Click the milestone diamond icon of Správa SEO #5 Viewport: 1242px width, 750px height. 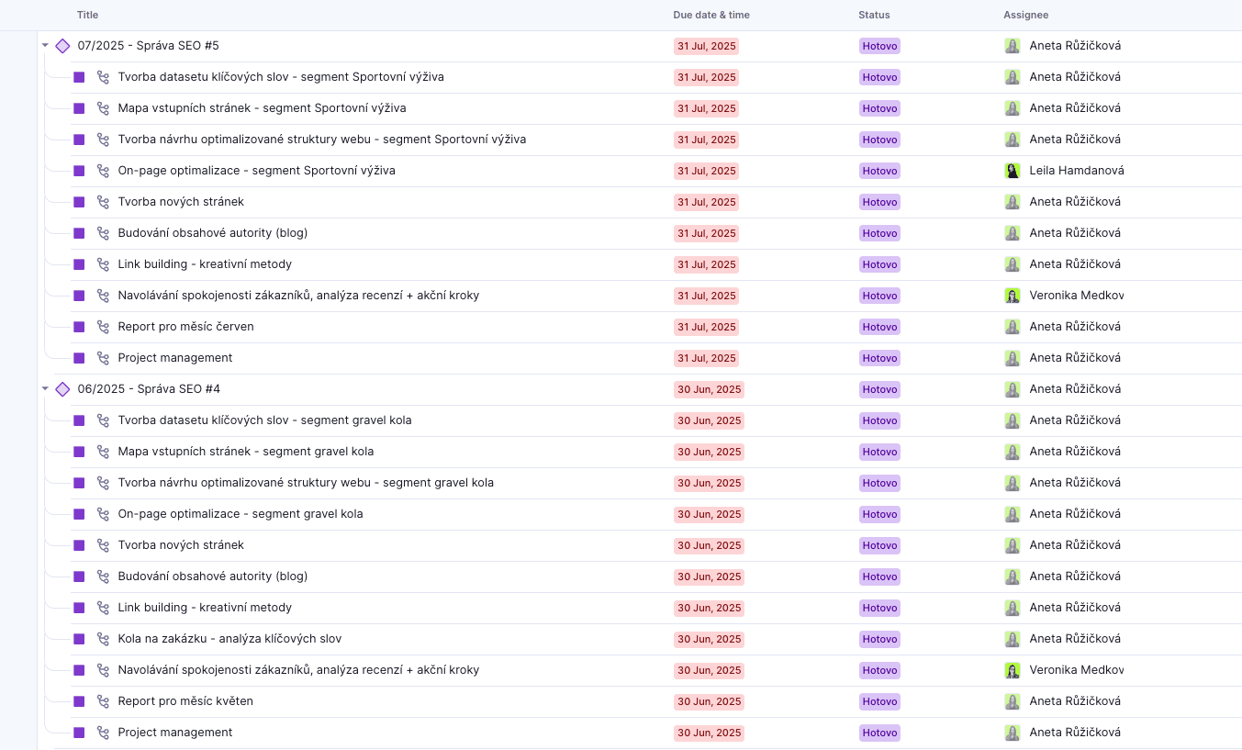62,46
